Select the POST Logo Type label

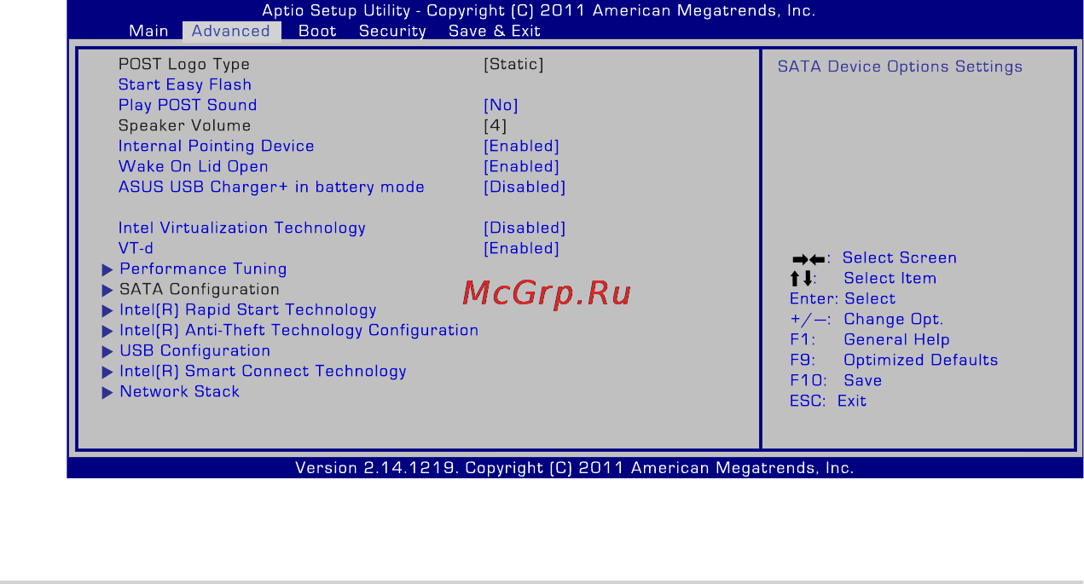pos(184,65)
